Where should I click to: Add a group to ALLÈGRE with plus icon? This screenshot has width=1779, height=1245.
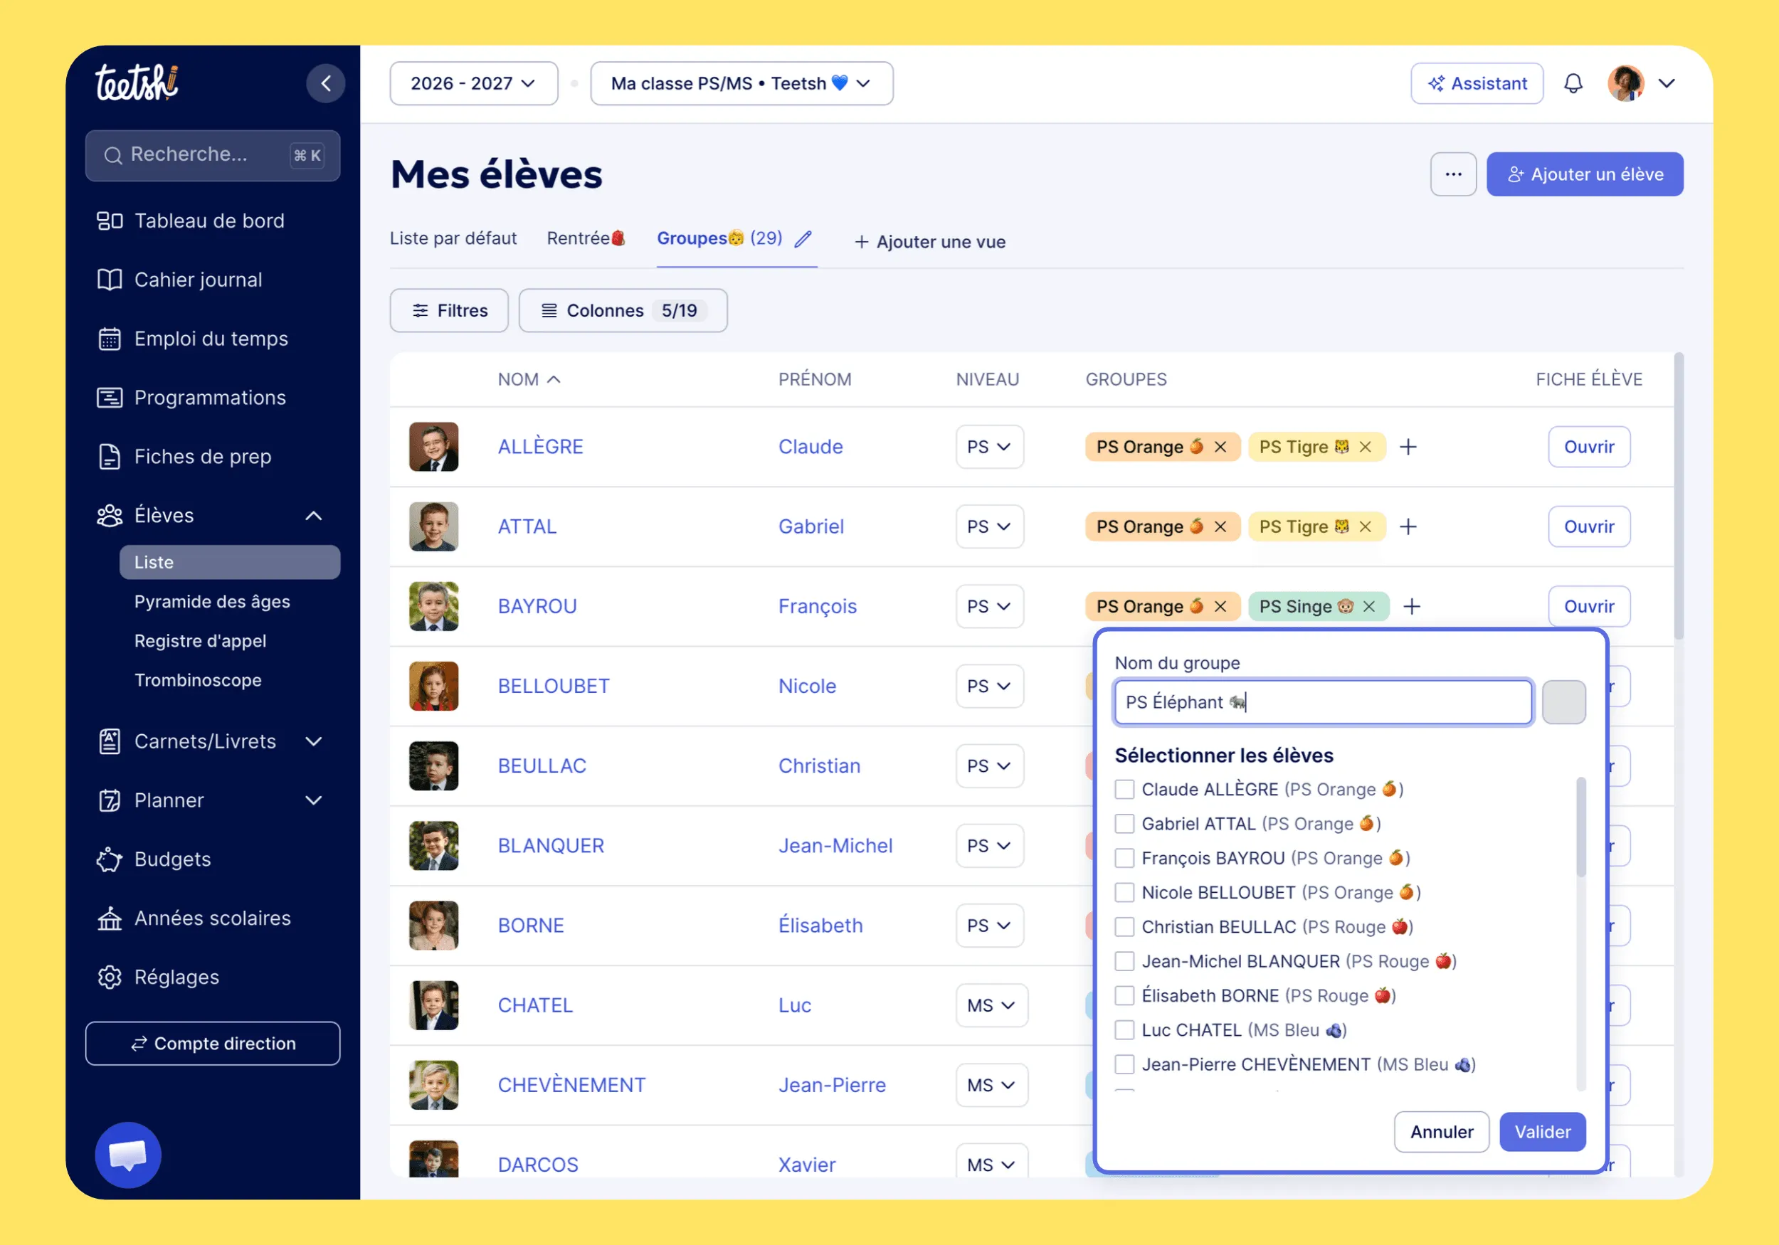coord(1409,447)
